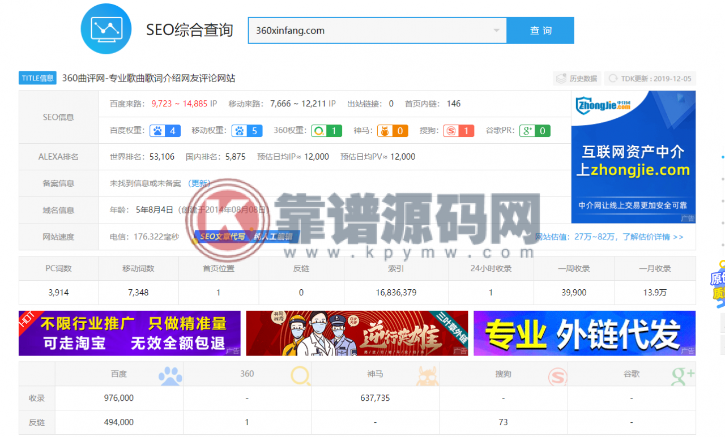Click the 一月收录 value 13.9万
This screenshot has height=437, width=725.
(655, 293)
